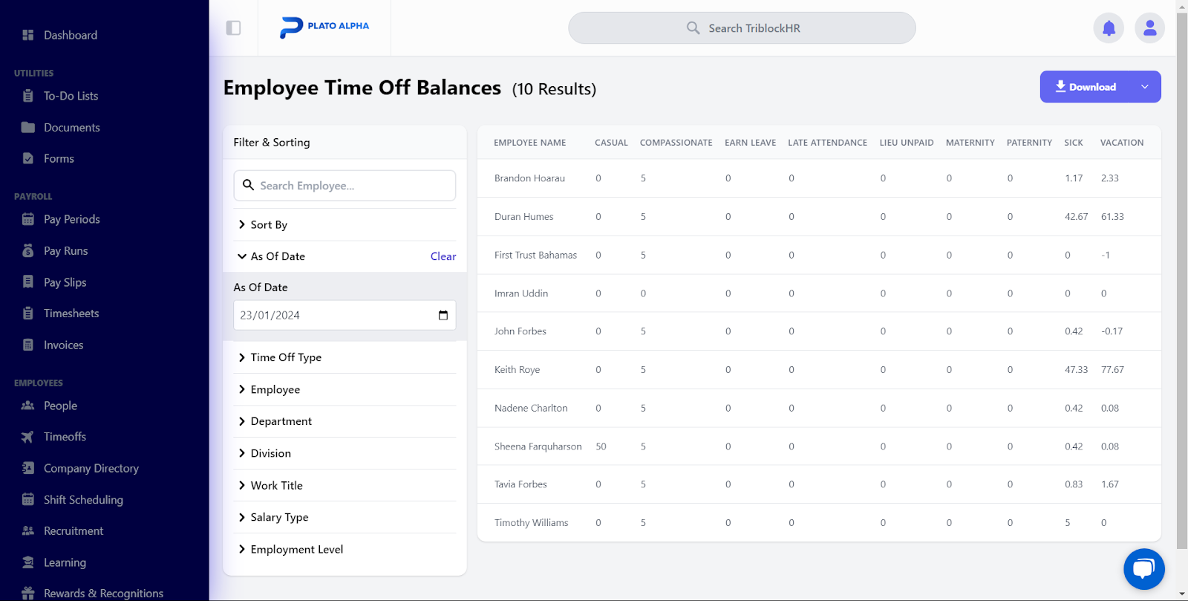Click the Download button
The image size is (1188, 601).
1086,87
